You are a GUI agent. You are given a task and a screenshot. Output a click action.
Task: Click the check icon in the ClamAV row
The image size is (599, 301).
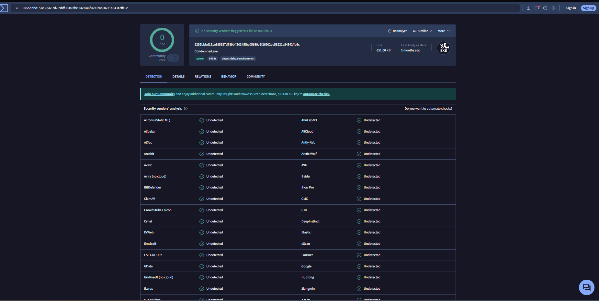pos(202,199)
